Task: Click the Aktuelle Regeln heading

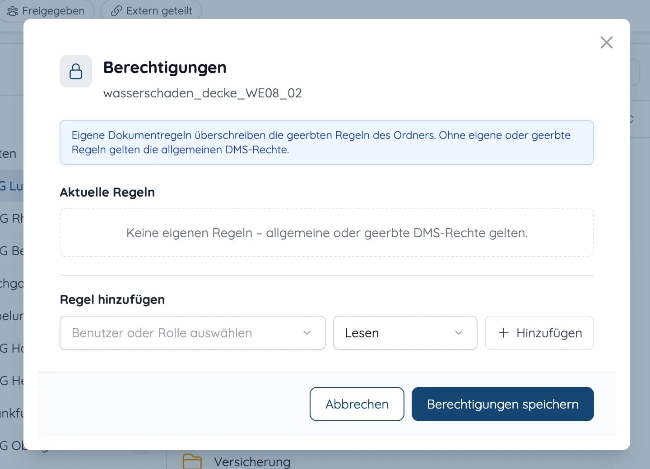Action: coord(107,192)
